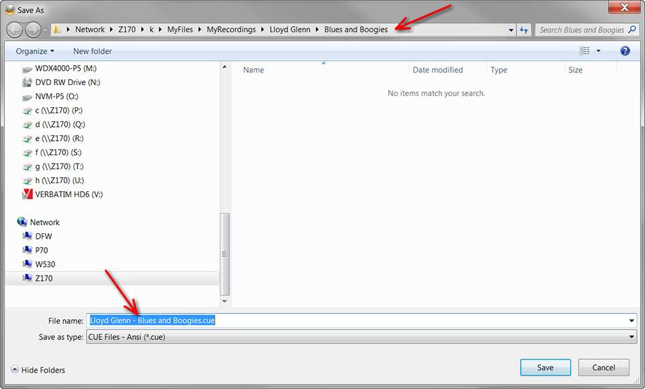
Task: Open Help with the question mark icon
Action: point(625,51)
